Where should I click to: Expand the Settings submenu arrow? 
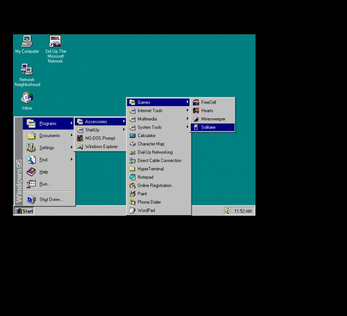point(72,147)
